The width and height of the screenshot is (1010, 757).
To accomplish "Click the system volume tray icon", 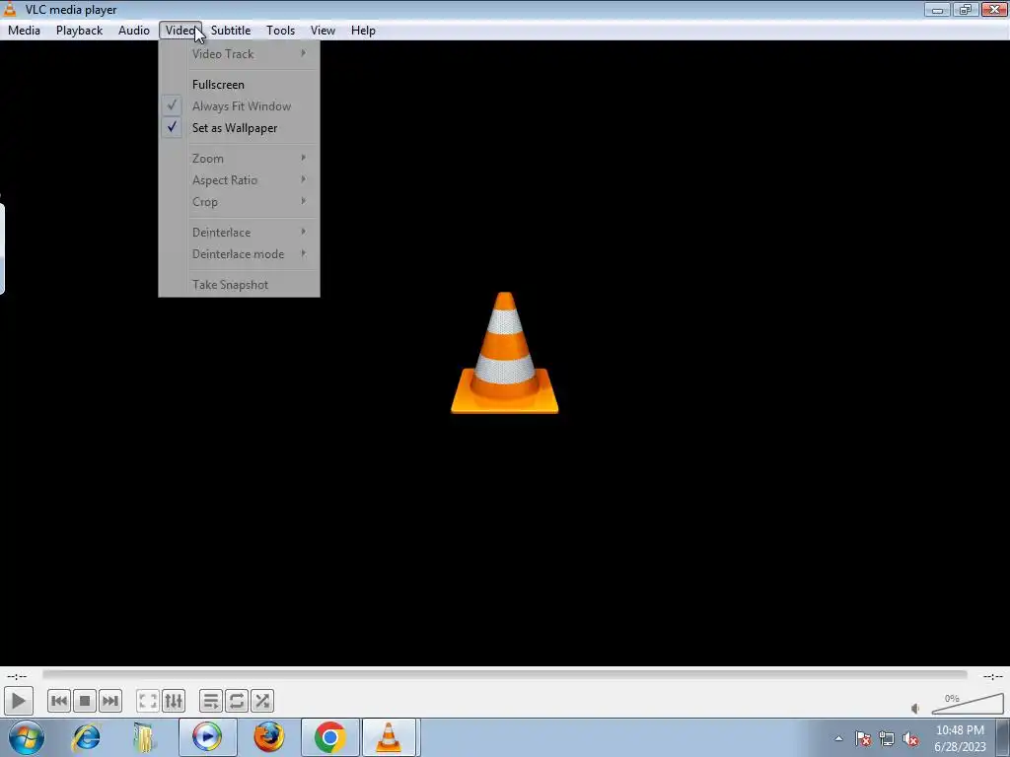I will [910, 738].
